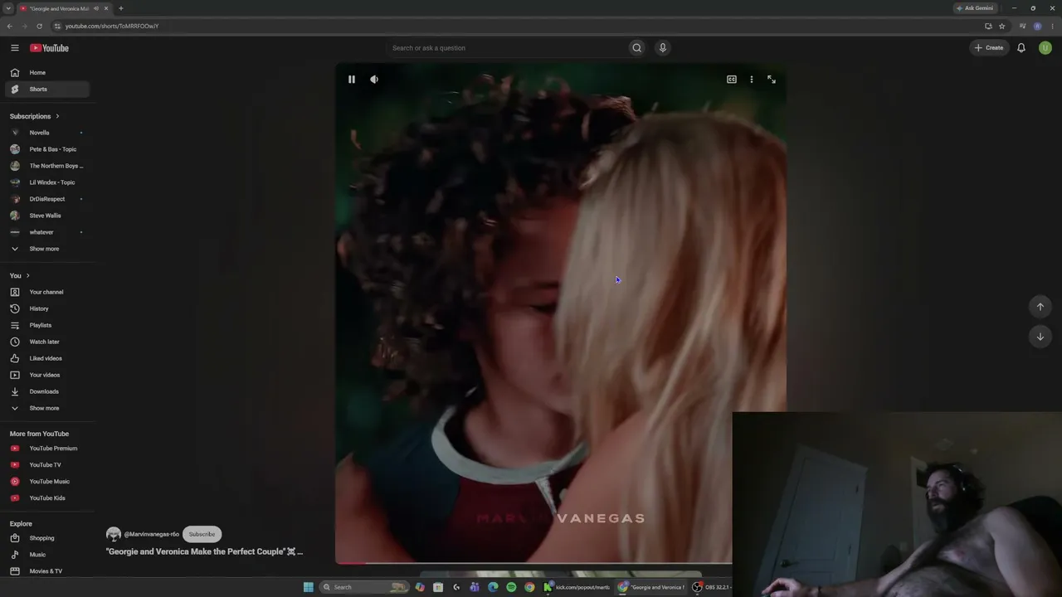Subscribe to @Marvinvanegas-r6o

point(202,534)
